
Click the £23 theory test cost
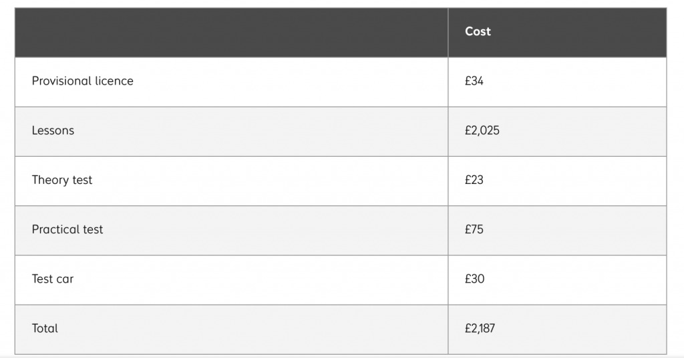coord(474,180)
